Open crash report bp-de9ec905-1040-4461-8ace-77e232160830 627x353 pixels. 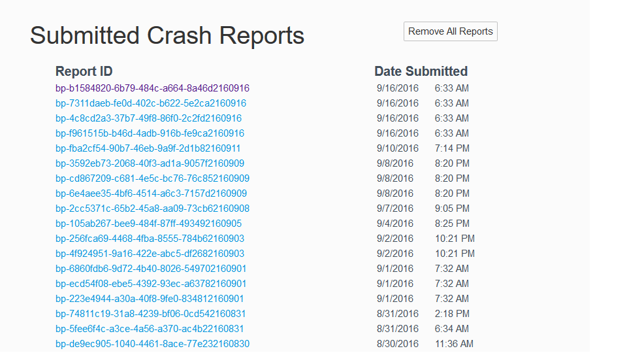152,344
